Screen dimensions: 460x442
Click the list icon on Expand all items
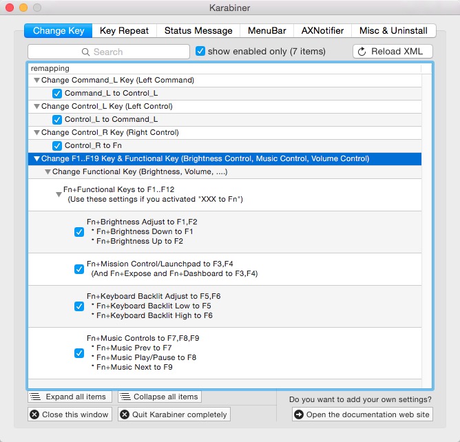click(36, 397)
